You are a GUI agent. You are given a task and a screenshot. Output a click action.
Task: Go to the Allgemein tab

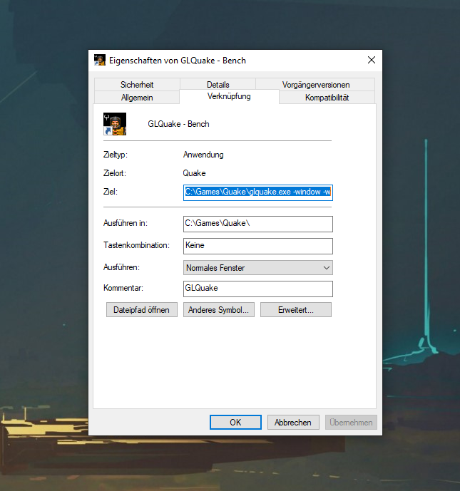[137, 98]
